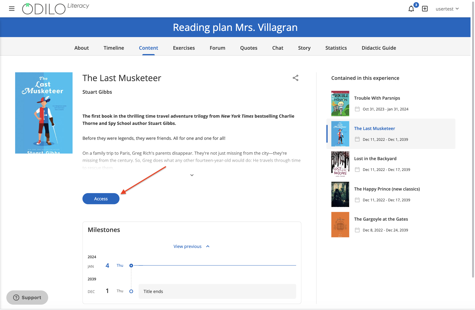Viewport: 475px width, 310px height.
Task: Click 'Dec 8, 2022 - Dec 24, 2039' date
Action: click(385, 230)
